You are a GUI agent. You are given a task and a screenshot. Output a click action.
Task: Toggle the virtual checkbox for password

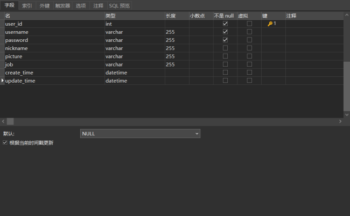[x=249, y=40]
